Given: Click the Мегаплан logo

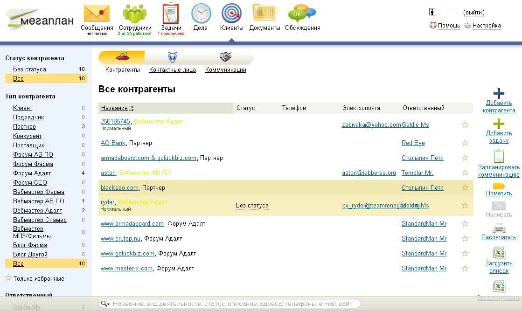Looking at the screenshot, I should [40, 19].
